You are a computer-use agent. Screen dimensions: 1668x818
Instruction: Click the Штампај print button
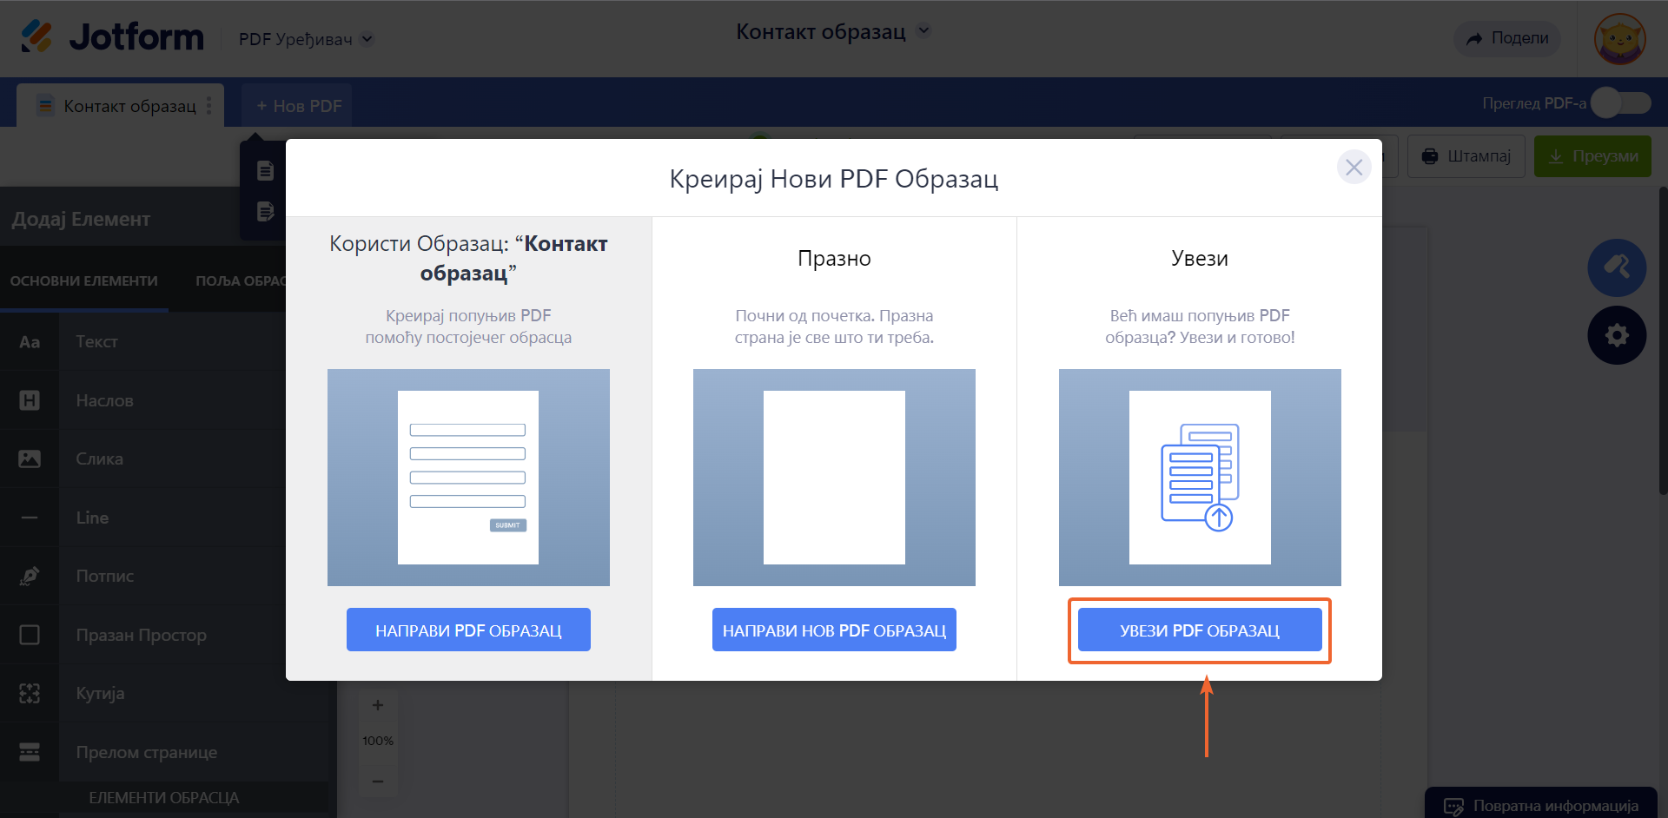click(x=1466, y=156)
